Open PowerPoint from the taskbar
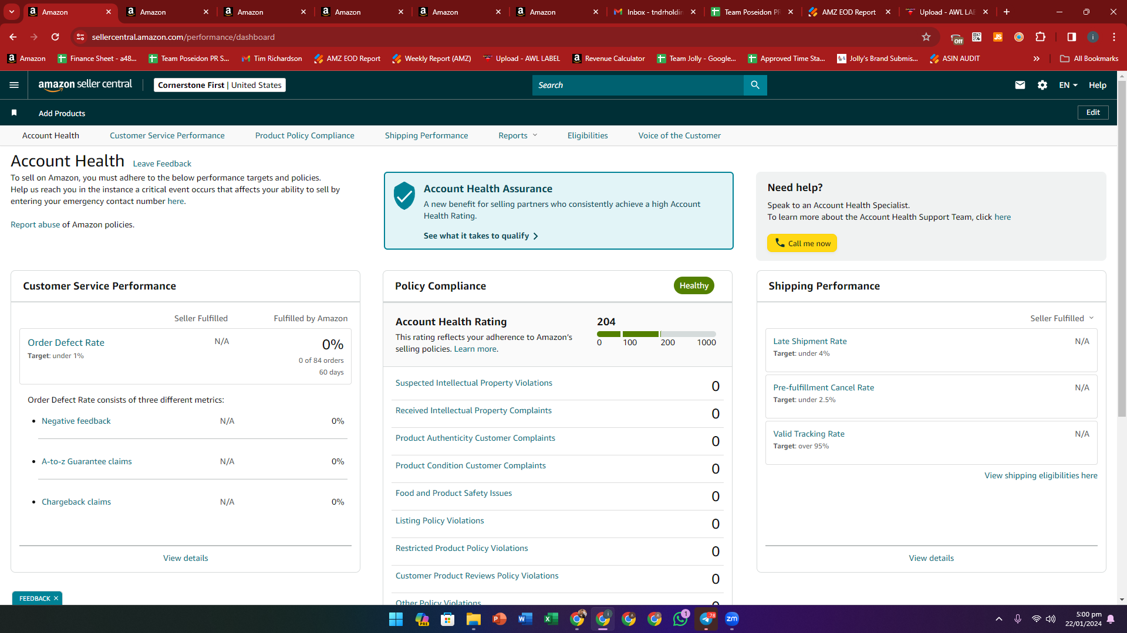The image size is (1127, 633). click(x=500, y=619)
